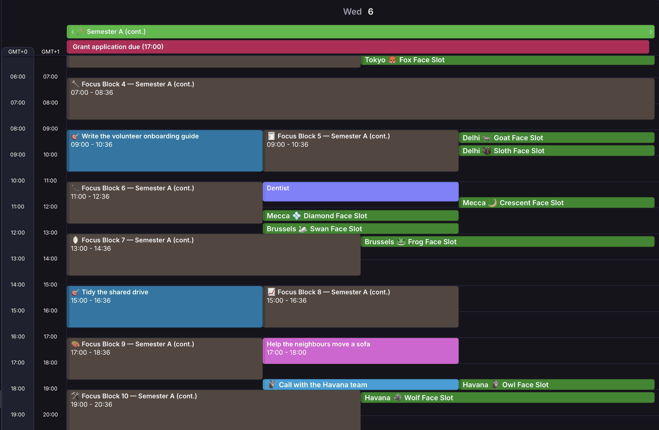Click the palette icon on Focus Block 9
The width and height of the screenshot is (659, 430).
coord(75,344)
